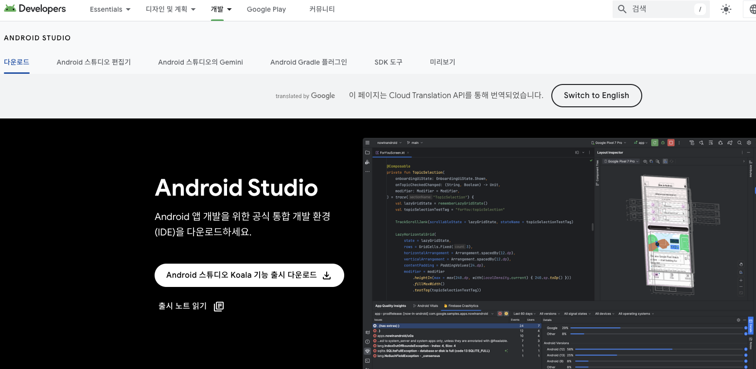Open the main branch dropdown
Screen dimensions: 756x369
[415, 143]
